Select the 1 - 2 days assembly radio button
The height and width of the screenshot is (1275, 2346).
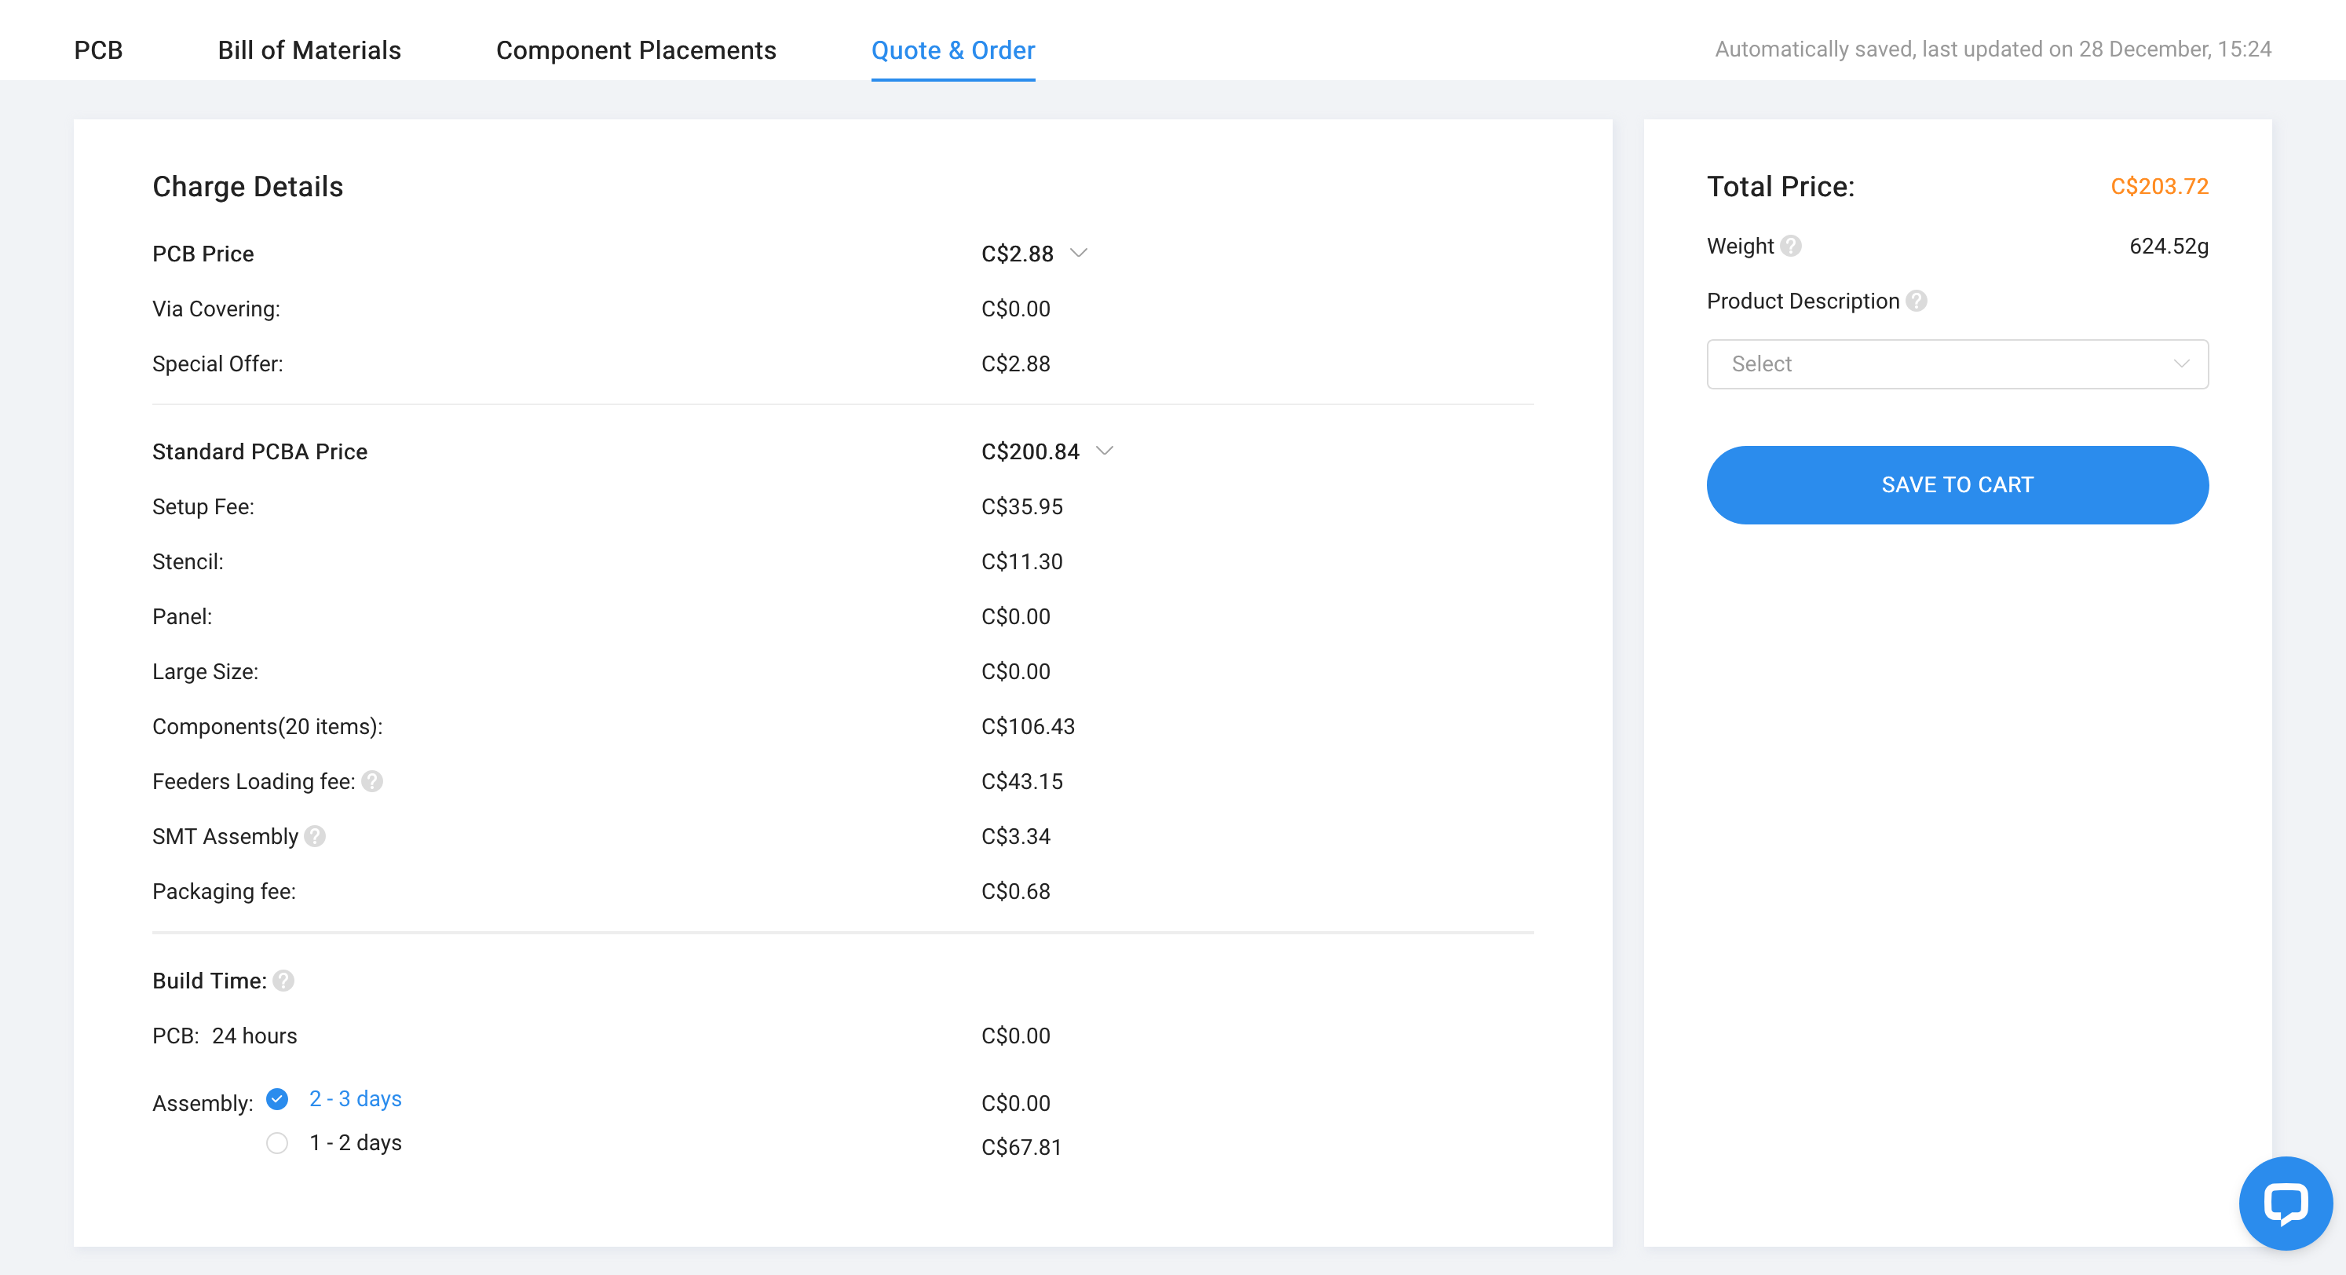pyautogui.click(x=278, y=1143)
